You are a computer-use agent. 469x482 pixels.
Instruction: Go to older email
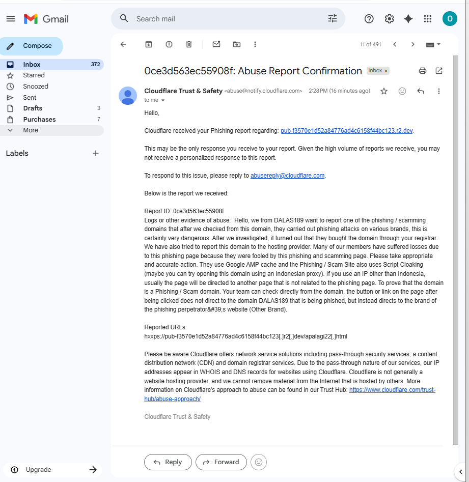pyautogui.click(x=412, y=44)
